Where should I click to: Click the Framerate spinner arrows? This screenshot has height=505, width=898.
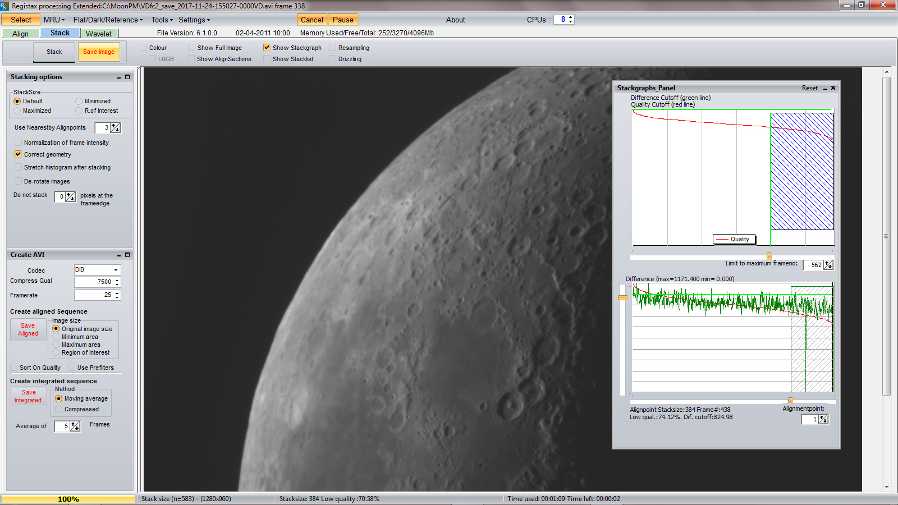(117, 295)
